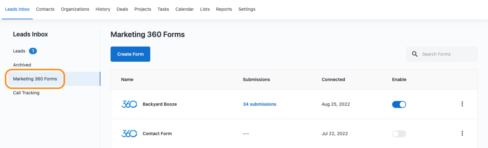Open the three-dot menu for Backyard Booze
Screen dimensions: 488x148
tap(462, 104)
